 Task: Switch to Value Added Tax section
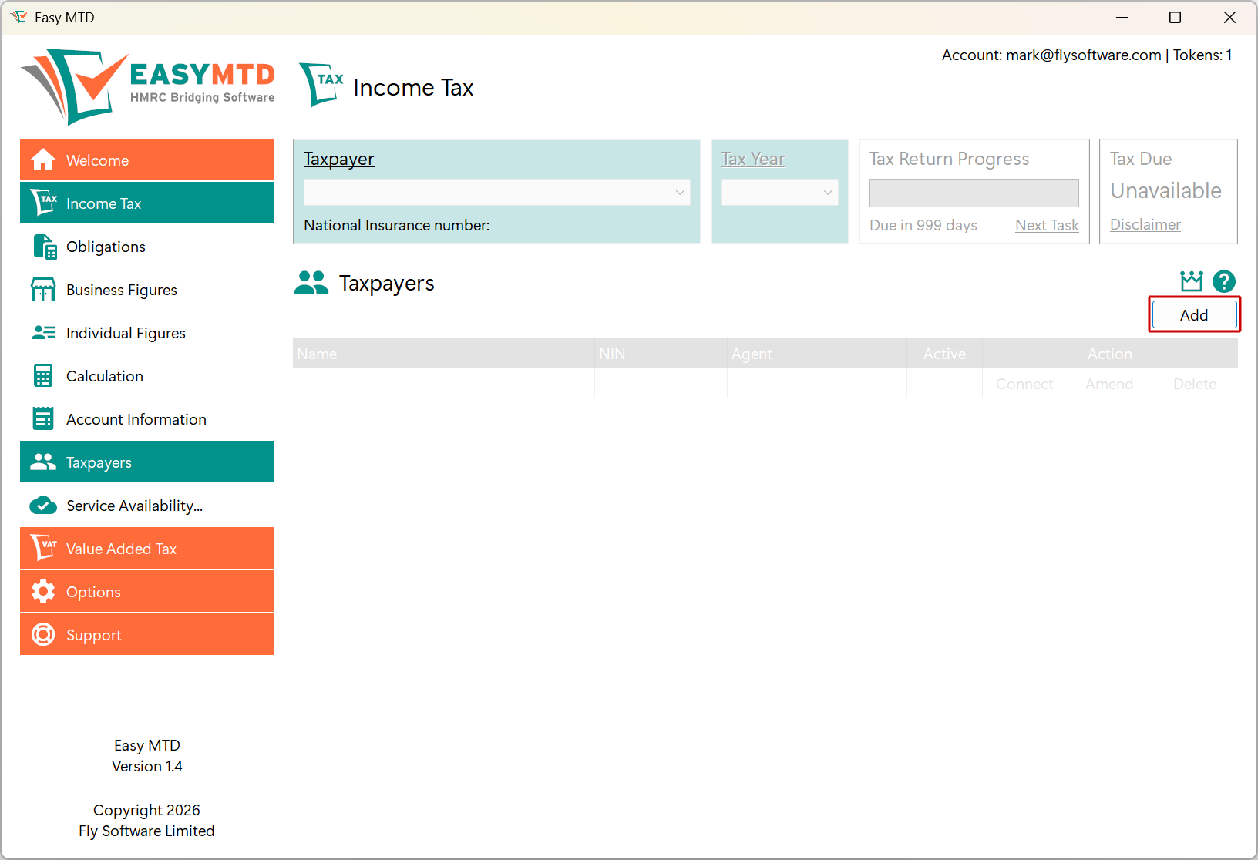[x=147, y=548]
